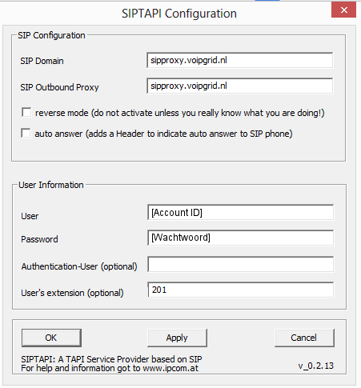The width and height of the screenshot is (361, 388).
Task: Select the SIP Outbound Proxy field
Action: coord(240,86)
